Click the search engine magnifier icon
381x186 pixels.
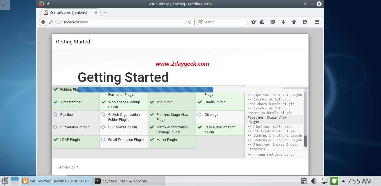pos(200,22)
